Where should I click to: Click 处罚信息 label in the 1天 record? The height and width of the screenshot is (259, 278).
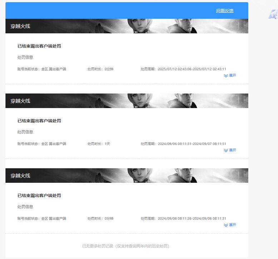click(x=25, y=132)
